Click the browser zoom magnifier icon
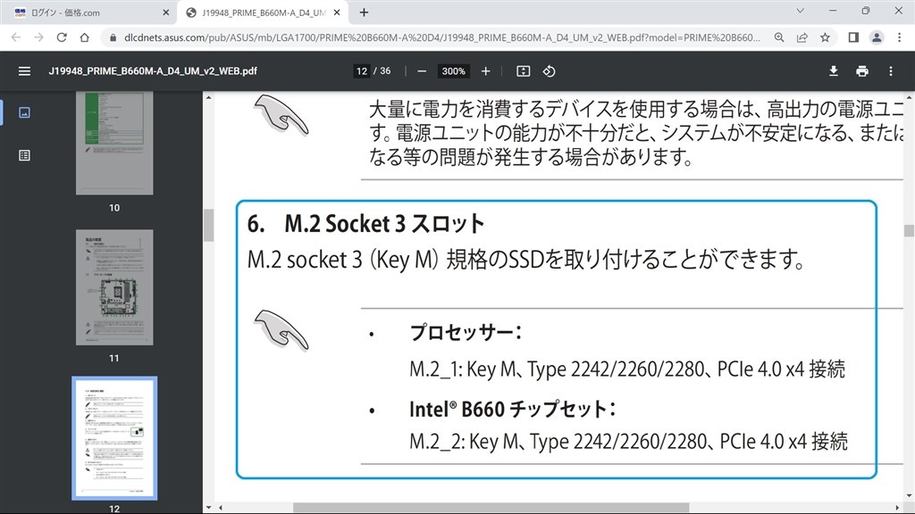915x514 pixels. [x=779, y=37]
